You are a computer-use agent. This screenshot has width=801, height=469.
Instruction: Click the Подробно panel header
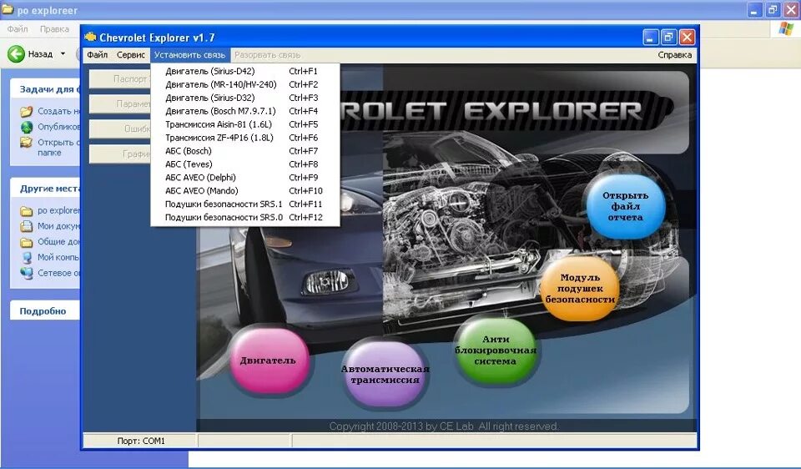[x=45, y=311]
